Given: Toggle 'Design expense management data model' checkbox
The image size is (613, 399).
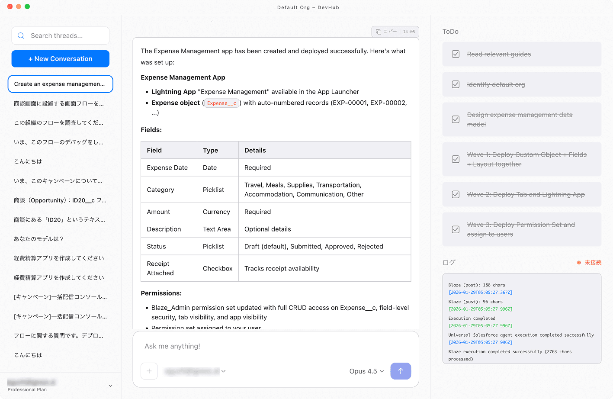Looking at the screenshot, I should pos(456,119).
